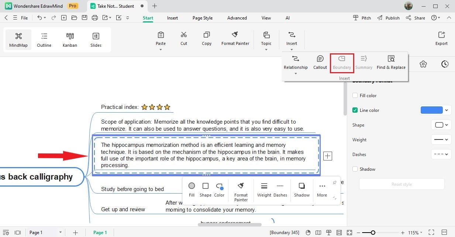
Task: Click the zoom slider handle
Action: pos(373,233)
